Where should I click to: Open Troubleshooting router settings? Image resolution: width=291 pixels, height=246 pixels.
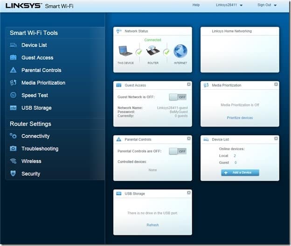tap(40, 149)
